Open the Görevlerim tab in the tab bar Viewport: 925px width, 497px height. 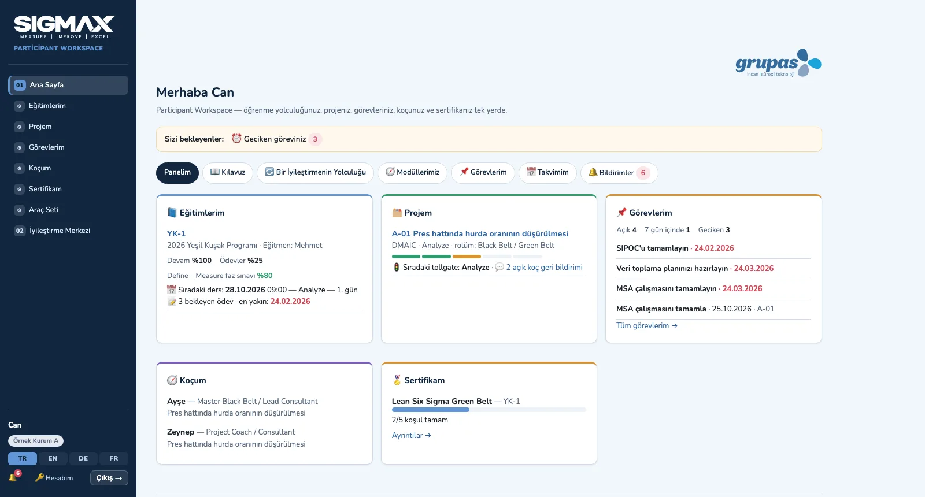483,173
